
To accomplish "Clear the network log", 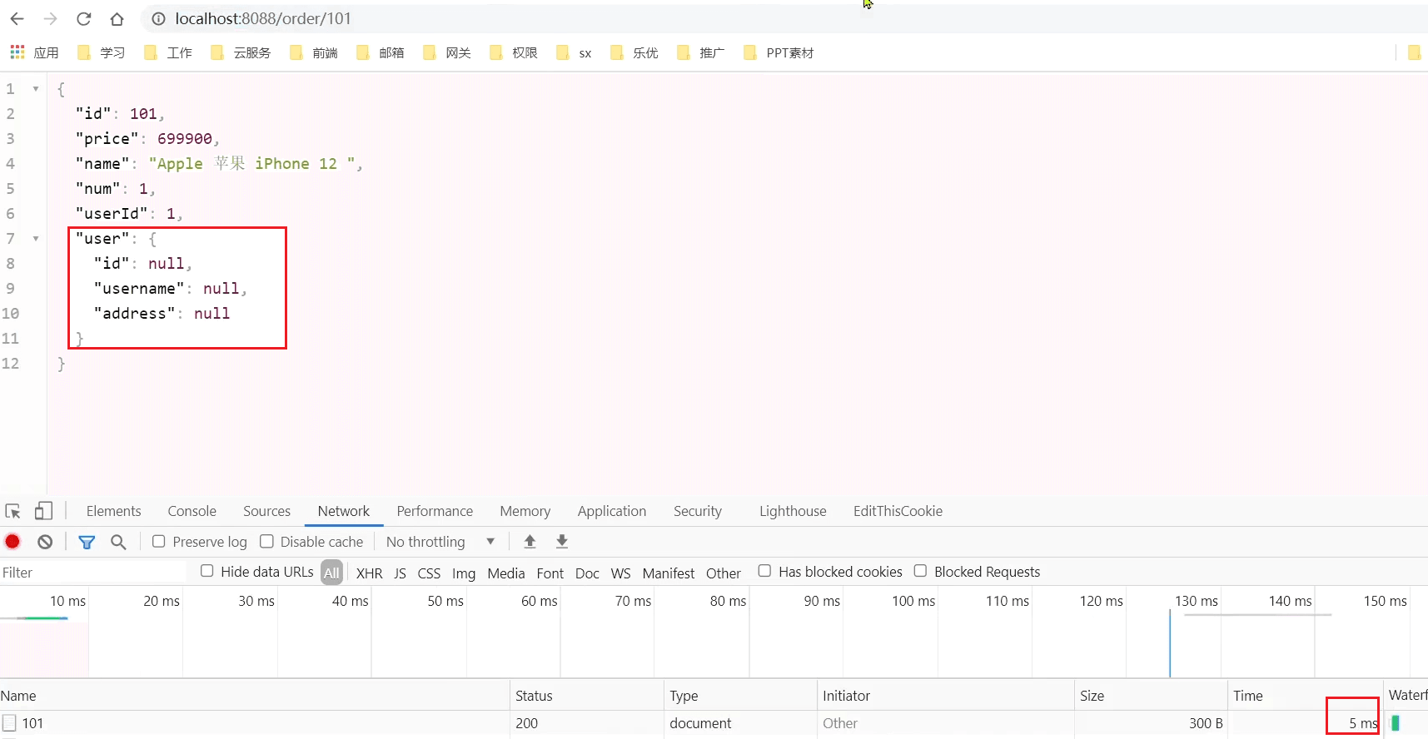I will click(45, 542).
